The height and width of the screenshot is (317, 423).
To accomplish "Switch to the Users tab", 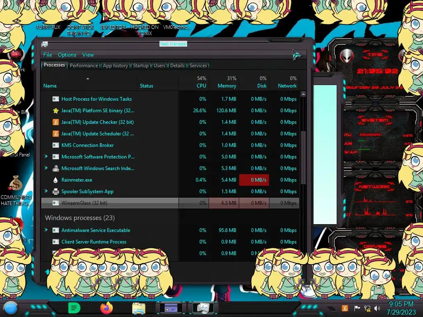I will (x=159, y=66).
